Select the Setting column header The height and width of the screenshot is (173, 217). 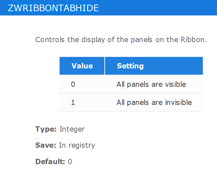154,66
